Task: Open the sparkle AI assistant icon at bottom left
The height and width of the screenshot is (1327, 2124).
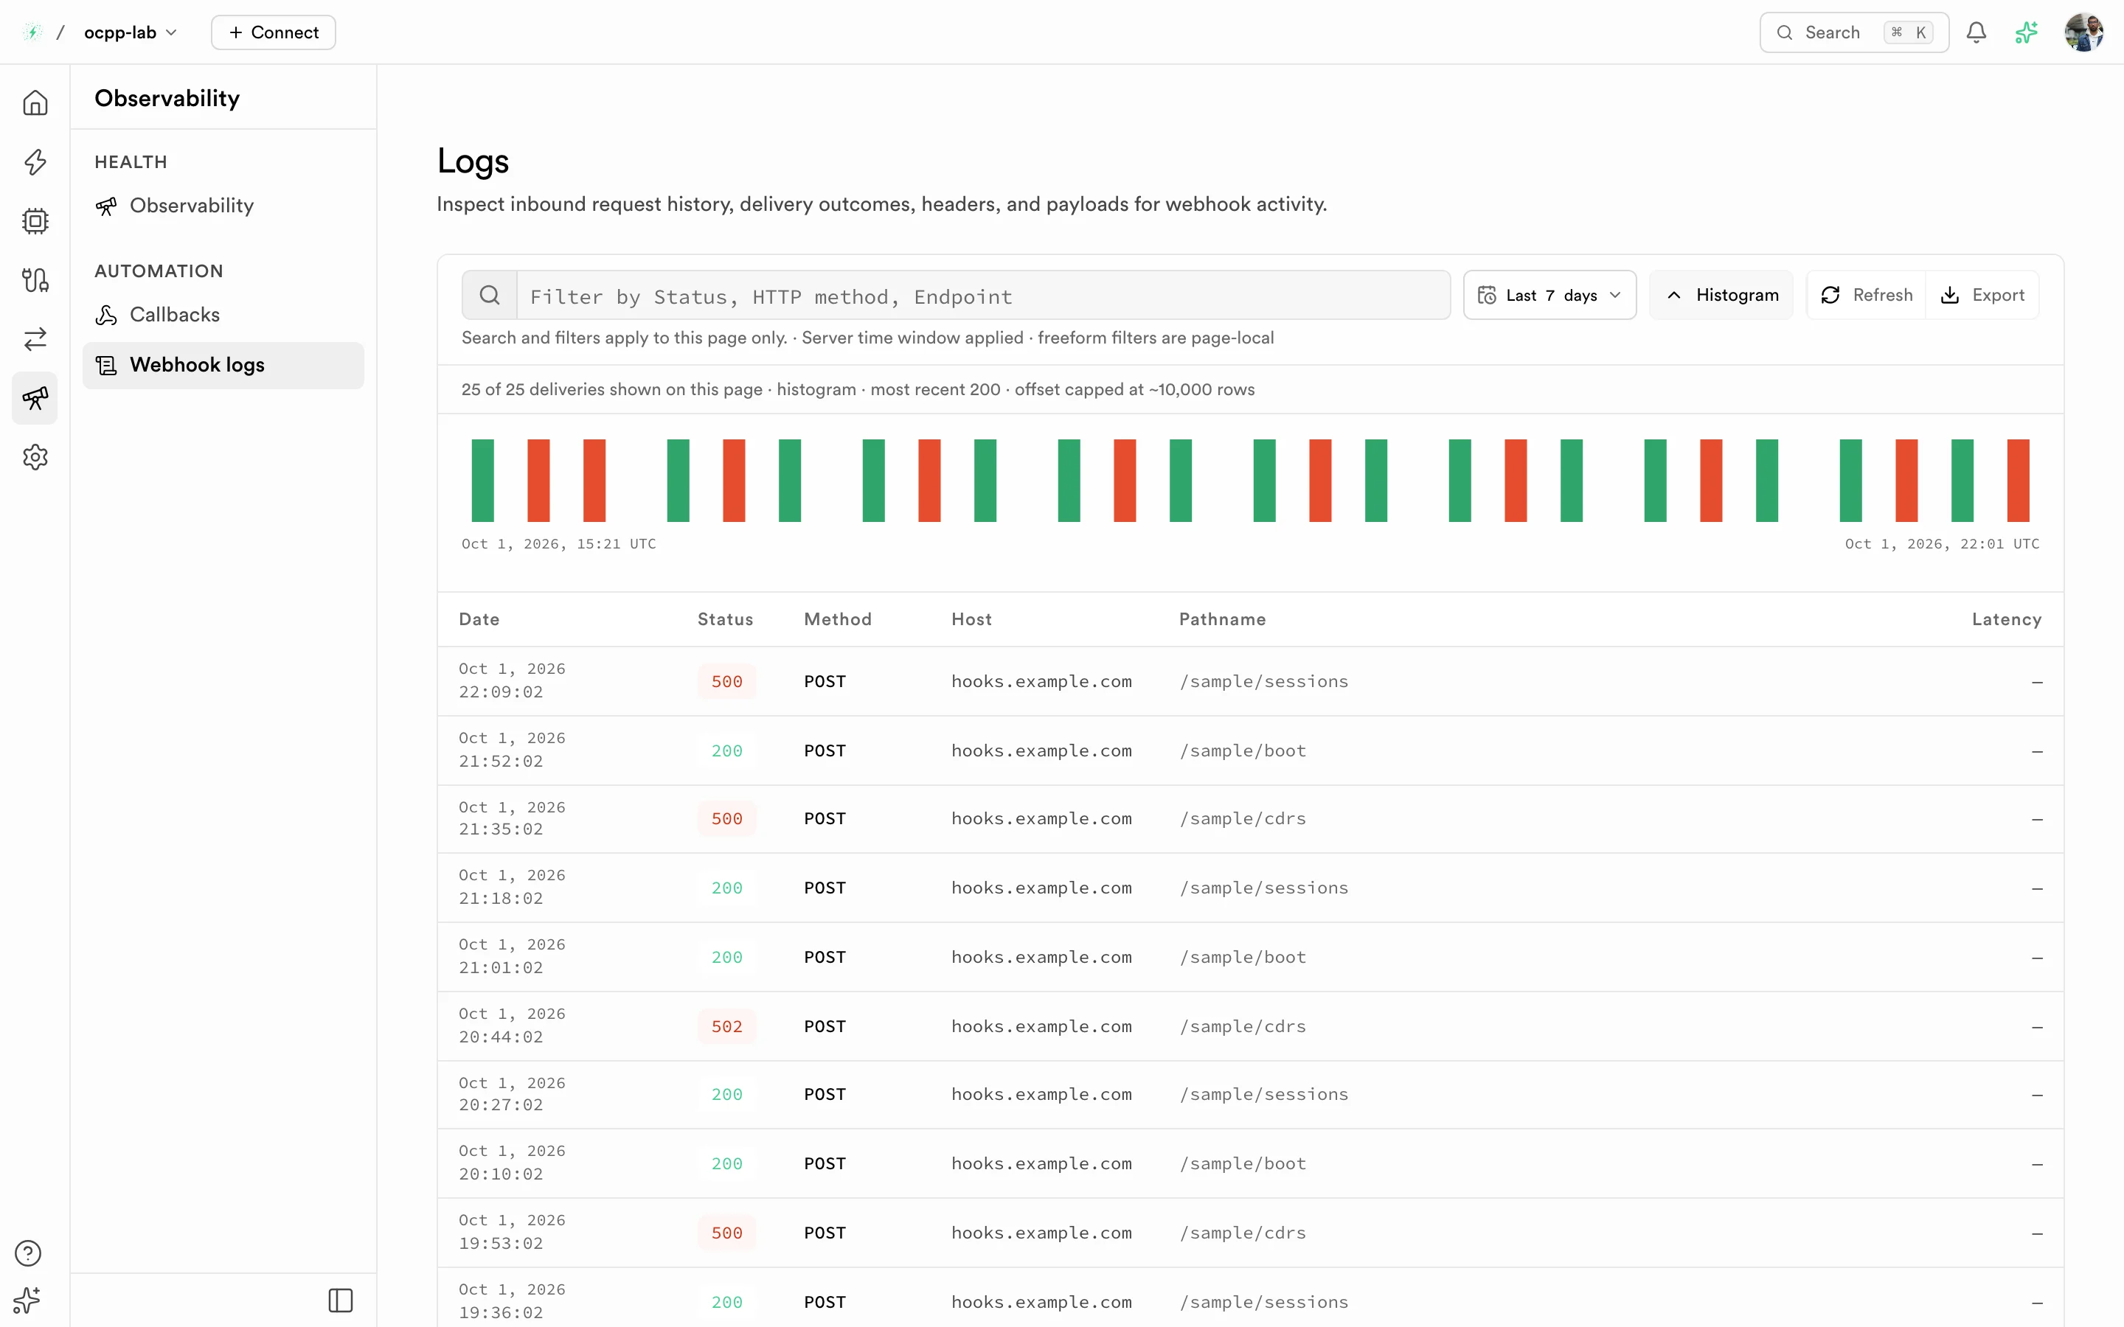Action: tap(28, 1300)
